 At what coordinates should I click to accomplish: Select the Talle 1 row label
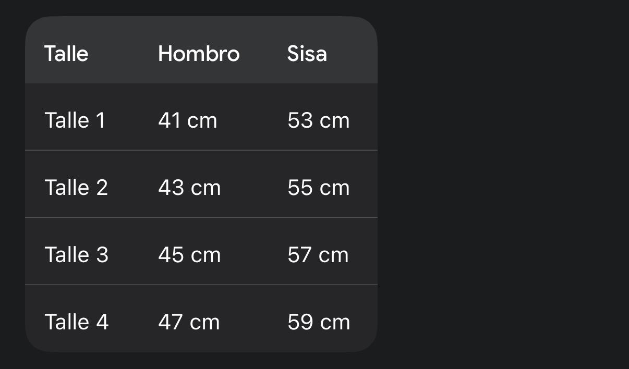tap(75, 120)
